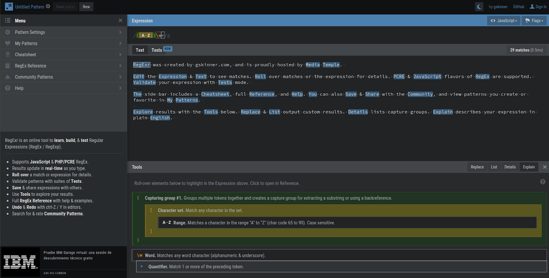Expand the RegEx Reference section

point(63,66)
